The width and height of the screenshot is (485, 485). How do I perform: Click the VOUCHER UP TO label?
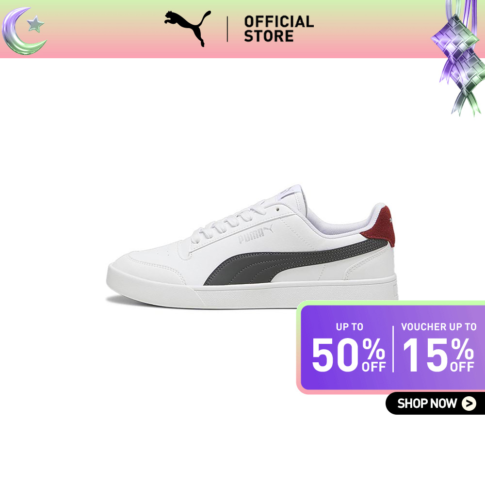pos(438,326)
